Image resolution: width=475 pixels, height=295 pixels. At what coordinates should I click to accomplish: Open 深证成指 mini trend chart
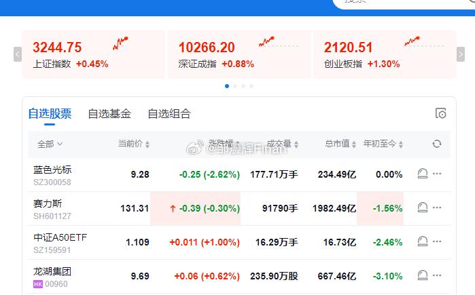[x=278, y=42]
